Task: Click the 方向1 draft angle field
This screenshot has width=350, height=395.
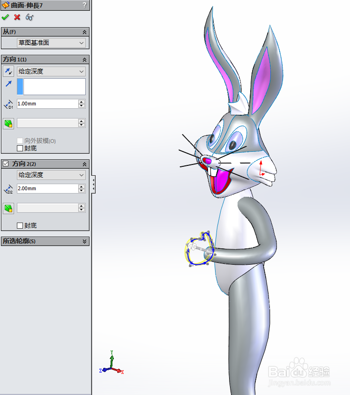Action: point(47,123)
